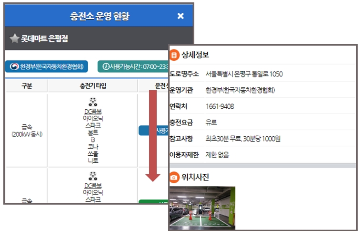
Task: Click the 이용자제한 label
Action: (x=184, y=155)
